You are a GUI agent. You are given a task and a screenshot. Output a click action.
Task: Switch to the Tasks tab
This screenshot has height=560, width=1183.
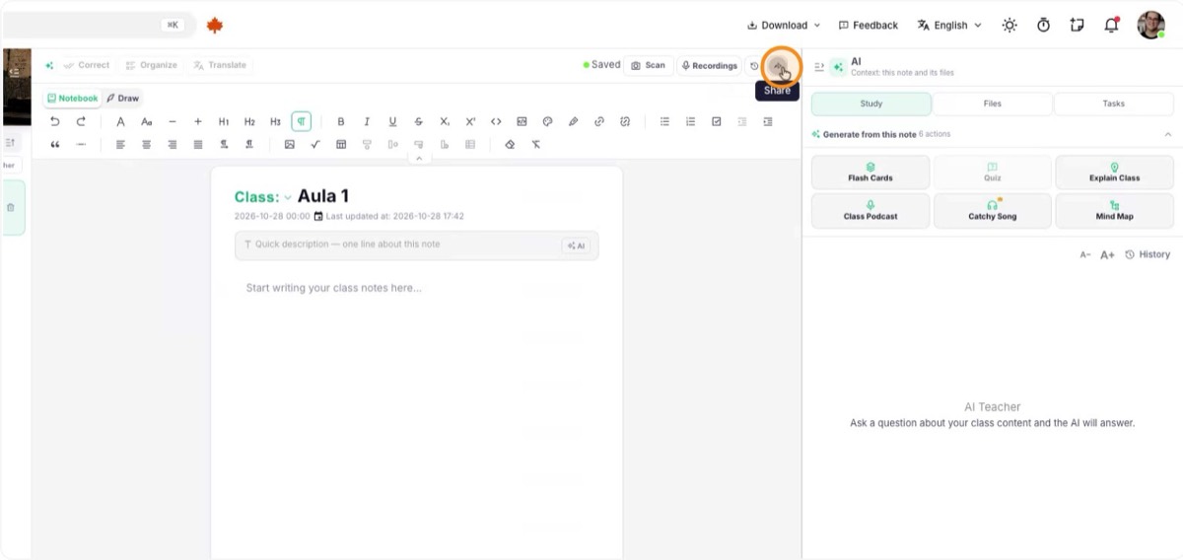[1114, 104]
